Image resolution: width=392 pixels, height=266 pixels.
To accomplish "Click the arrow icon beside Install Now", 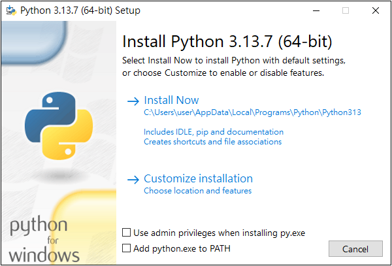I will pos(133,101).
